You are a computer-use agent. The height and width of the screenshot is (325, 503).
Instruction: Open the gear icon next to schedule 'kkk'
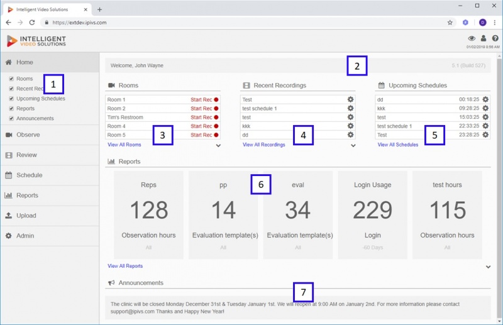(x=485, y=109)
